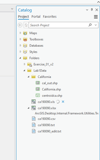Select the Folders node icon
100x160 pixels.
(x=25, y=58)
